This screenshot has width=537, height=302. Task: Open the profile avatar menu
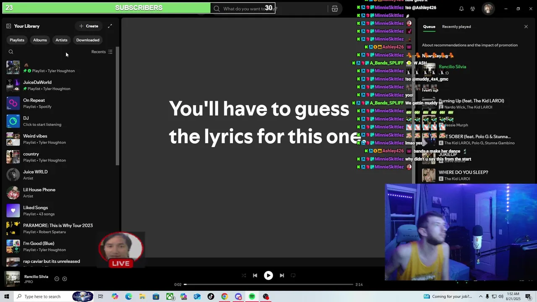[488, 9]
